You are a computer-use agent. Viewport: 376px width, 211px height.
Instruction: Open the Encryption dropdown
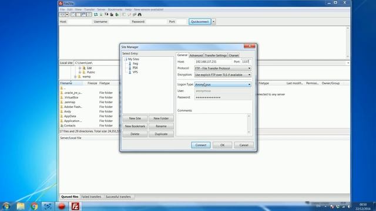[x=223, y=74]
